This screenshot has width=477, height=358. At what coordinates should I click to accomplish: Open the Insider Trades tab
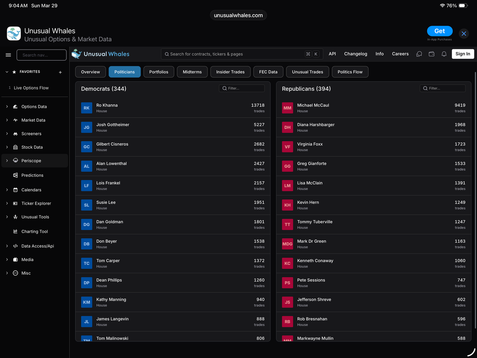pos(230,72)
